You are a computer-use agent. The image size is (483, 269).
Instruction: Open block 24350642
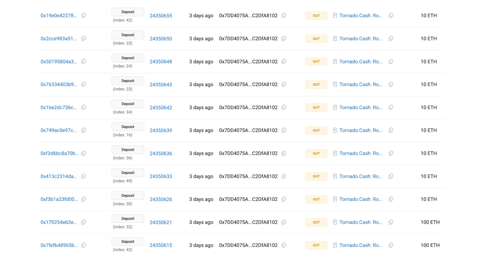161,108
